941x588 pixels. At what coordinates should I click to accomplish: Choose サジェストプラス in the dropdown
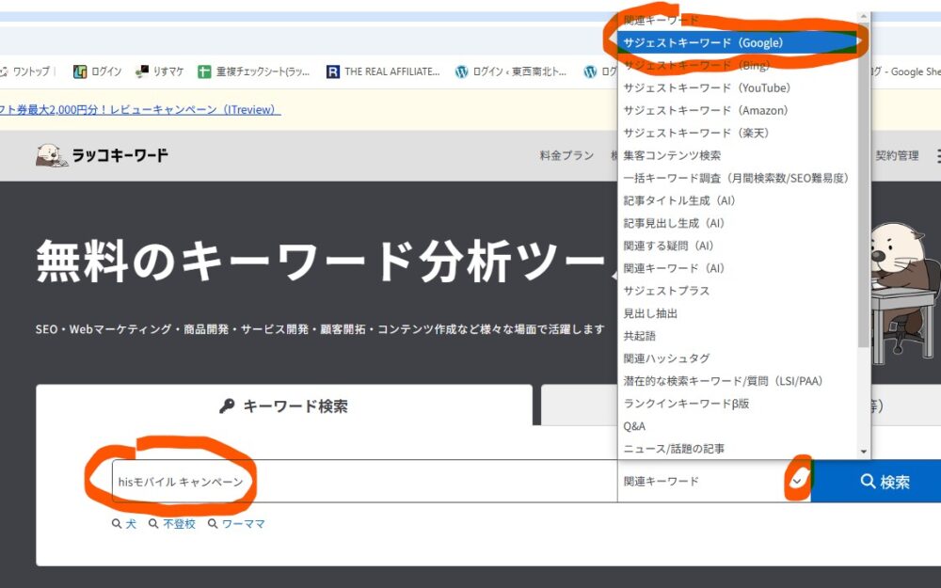coord(738,291)
